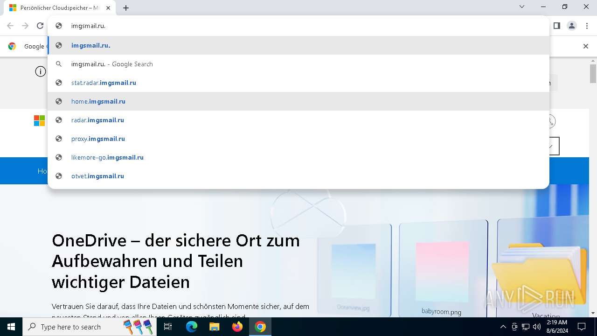Open the volume control tray icon
This screenshot has height=336, width=597.
(x=537, y=327)
